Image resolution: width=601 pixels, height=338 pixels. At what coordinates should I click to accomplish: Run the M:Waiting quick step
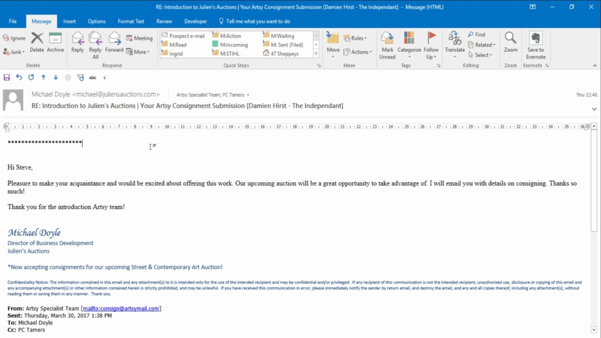pos(278,36)
